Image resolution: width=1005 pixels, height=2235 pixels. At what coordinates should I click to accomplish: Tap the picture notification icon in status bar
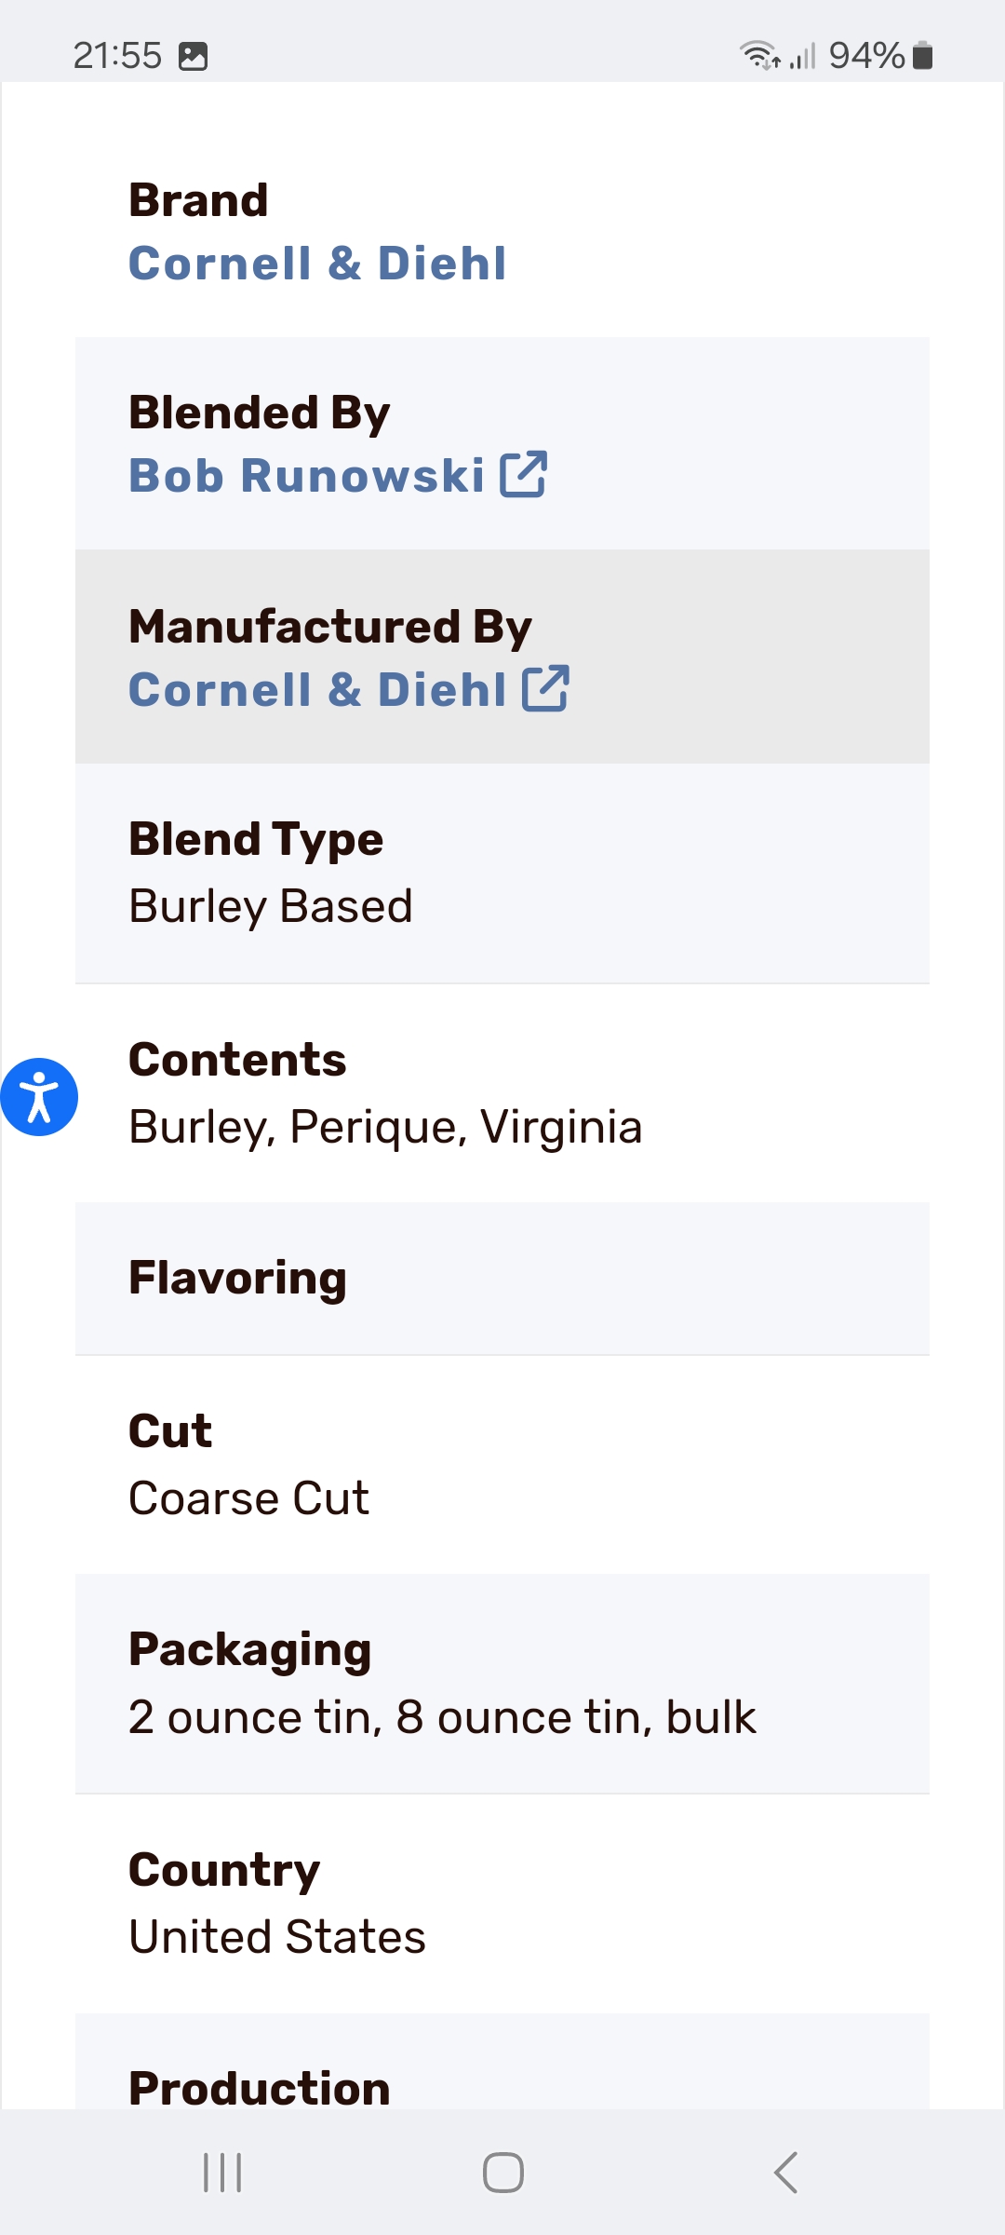pos(194,56)
